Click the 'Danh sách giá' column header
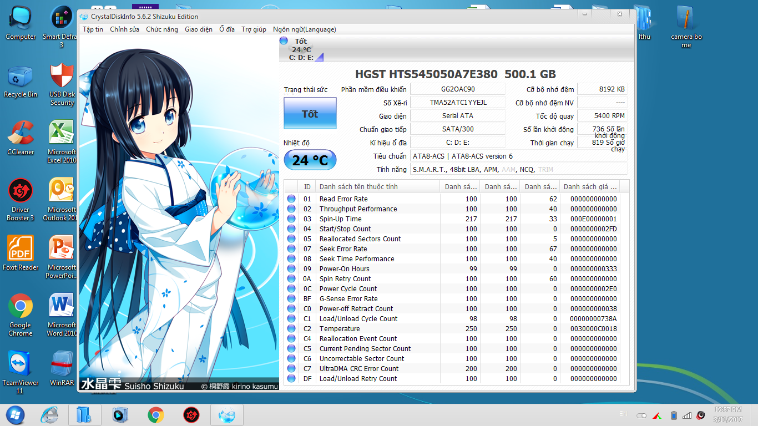 point(589,186)
